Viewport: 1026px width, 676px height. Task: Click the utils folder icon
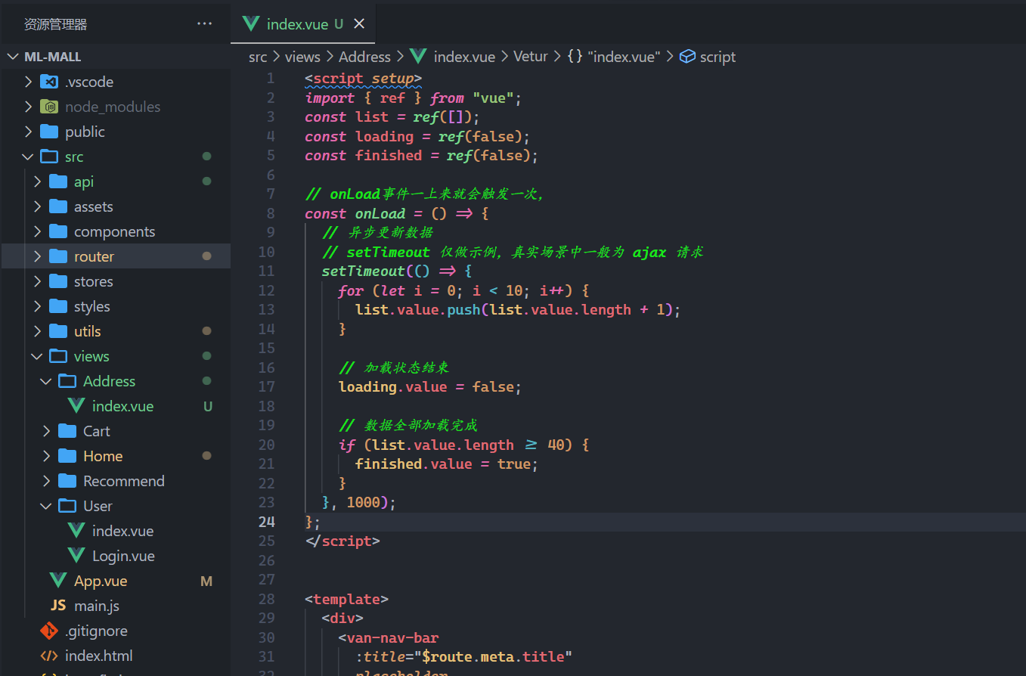tap(58, 331)
